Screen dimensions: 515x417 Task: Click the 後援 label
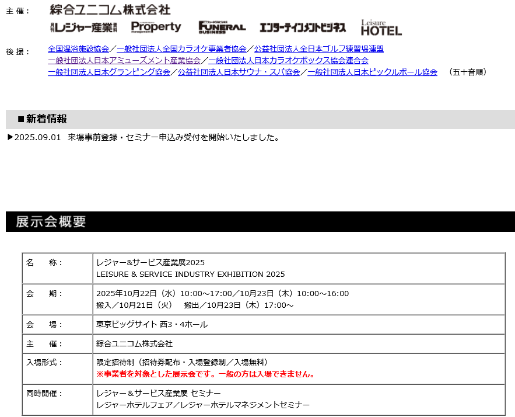pyautogui.click(x=18, y=51)
